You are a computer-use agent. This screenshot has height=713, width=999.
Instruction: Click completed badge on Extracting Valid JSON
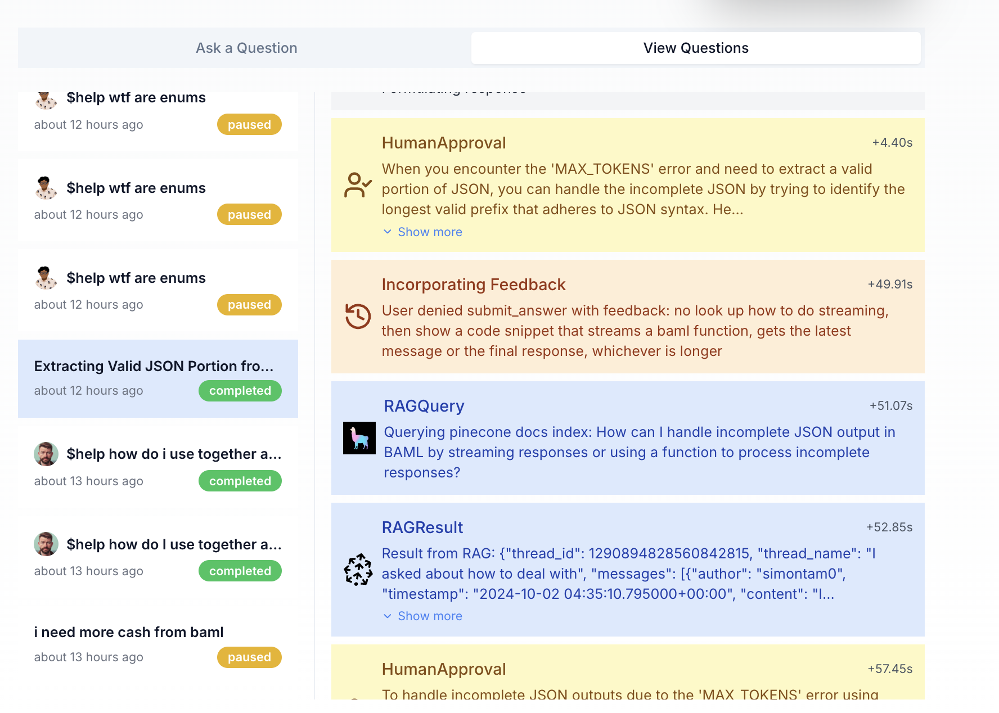pos(240,391)
